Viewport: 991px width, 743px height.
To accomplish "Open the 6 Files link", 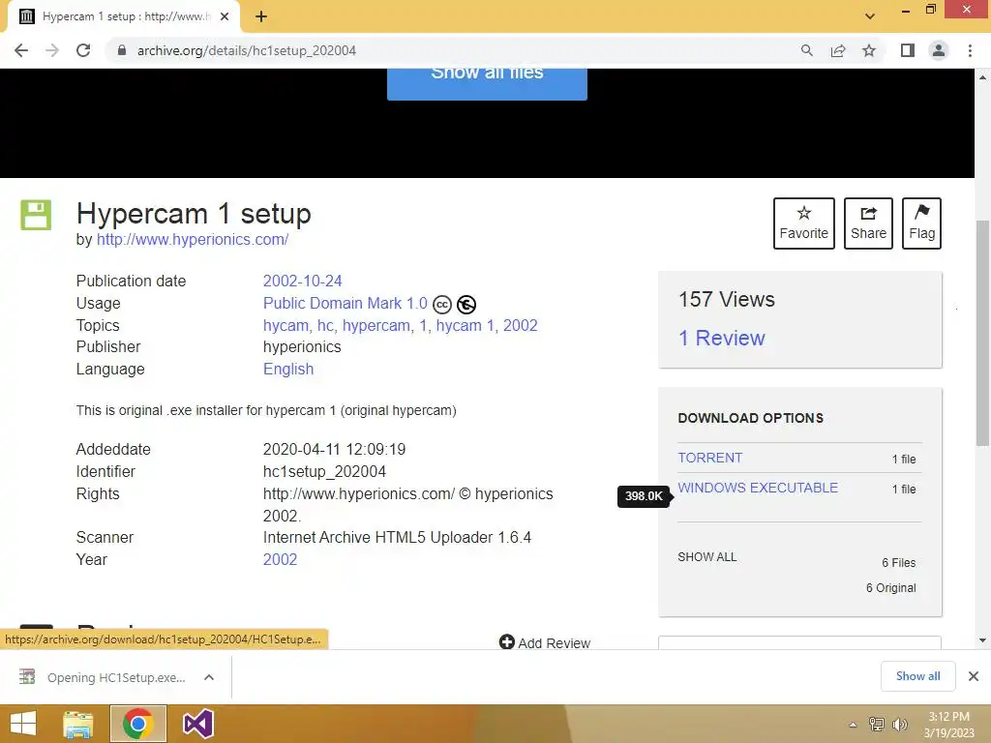I will [x=899, y=562].
